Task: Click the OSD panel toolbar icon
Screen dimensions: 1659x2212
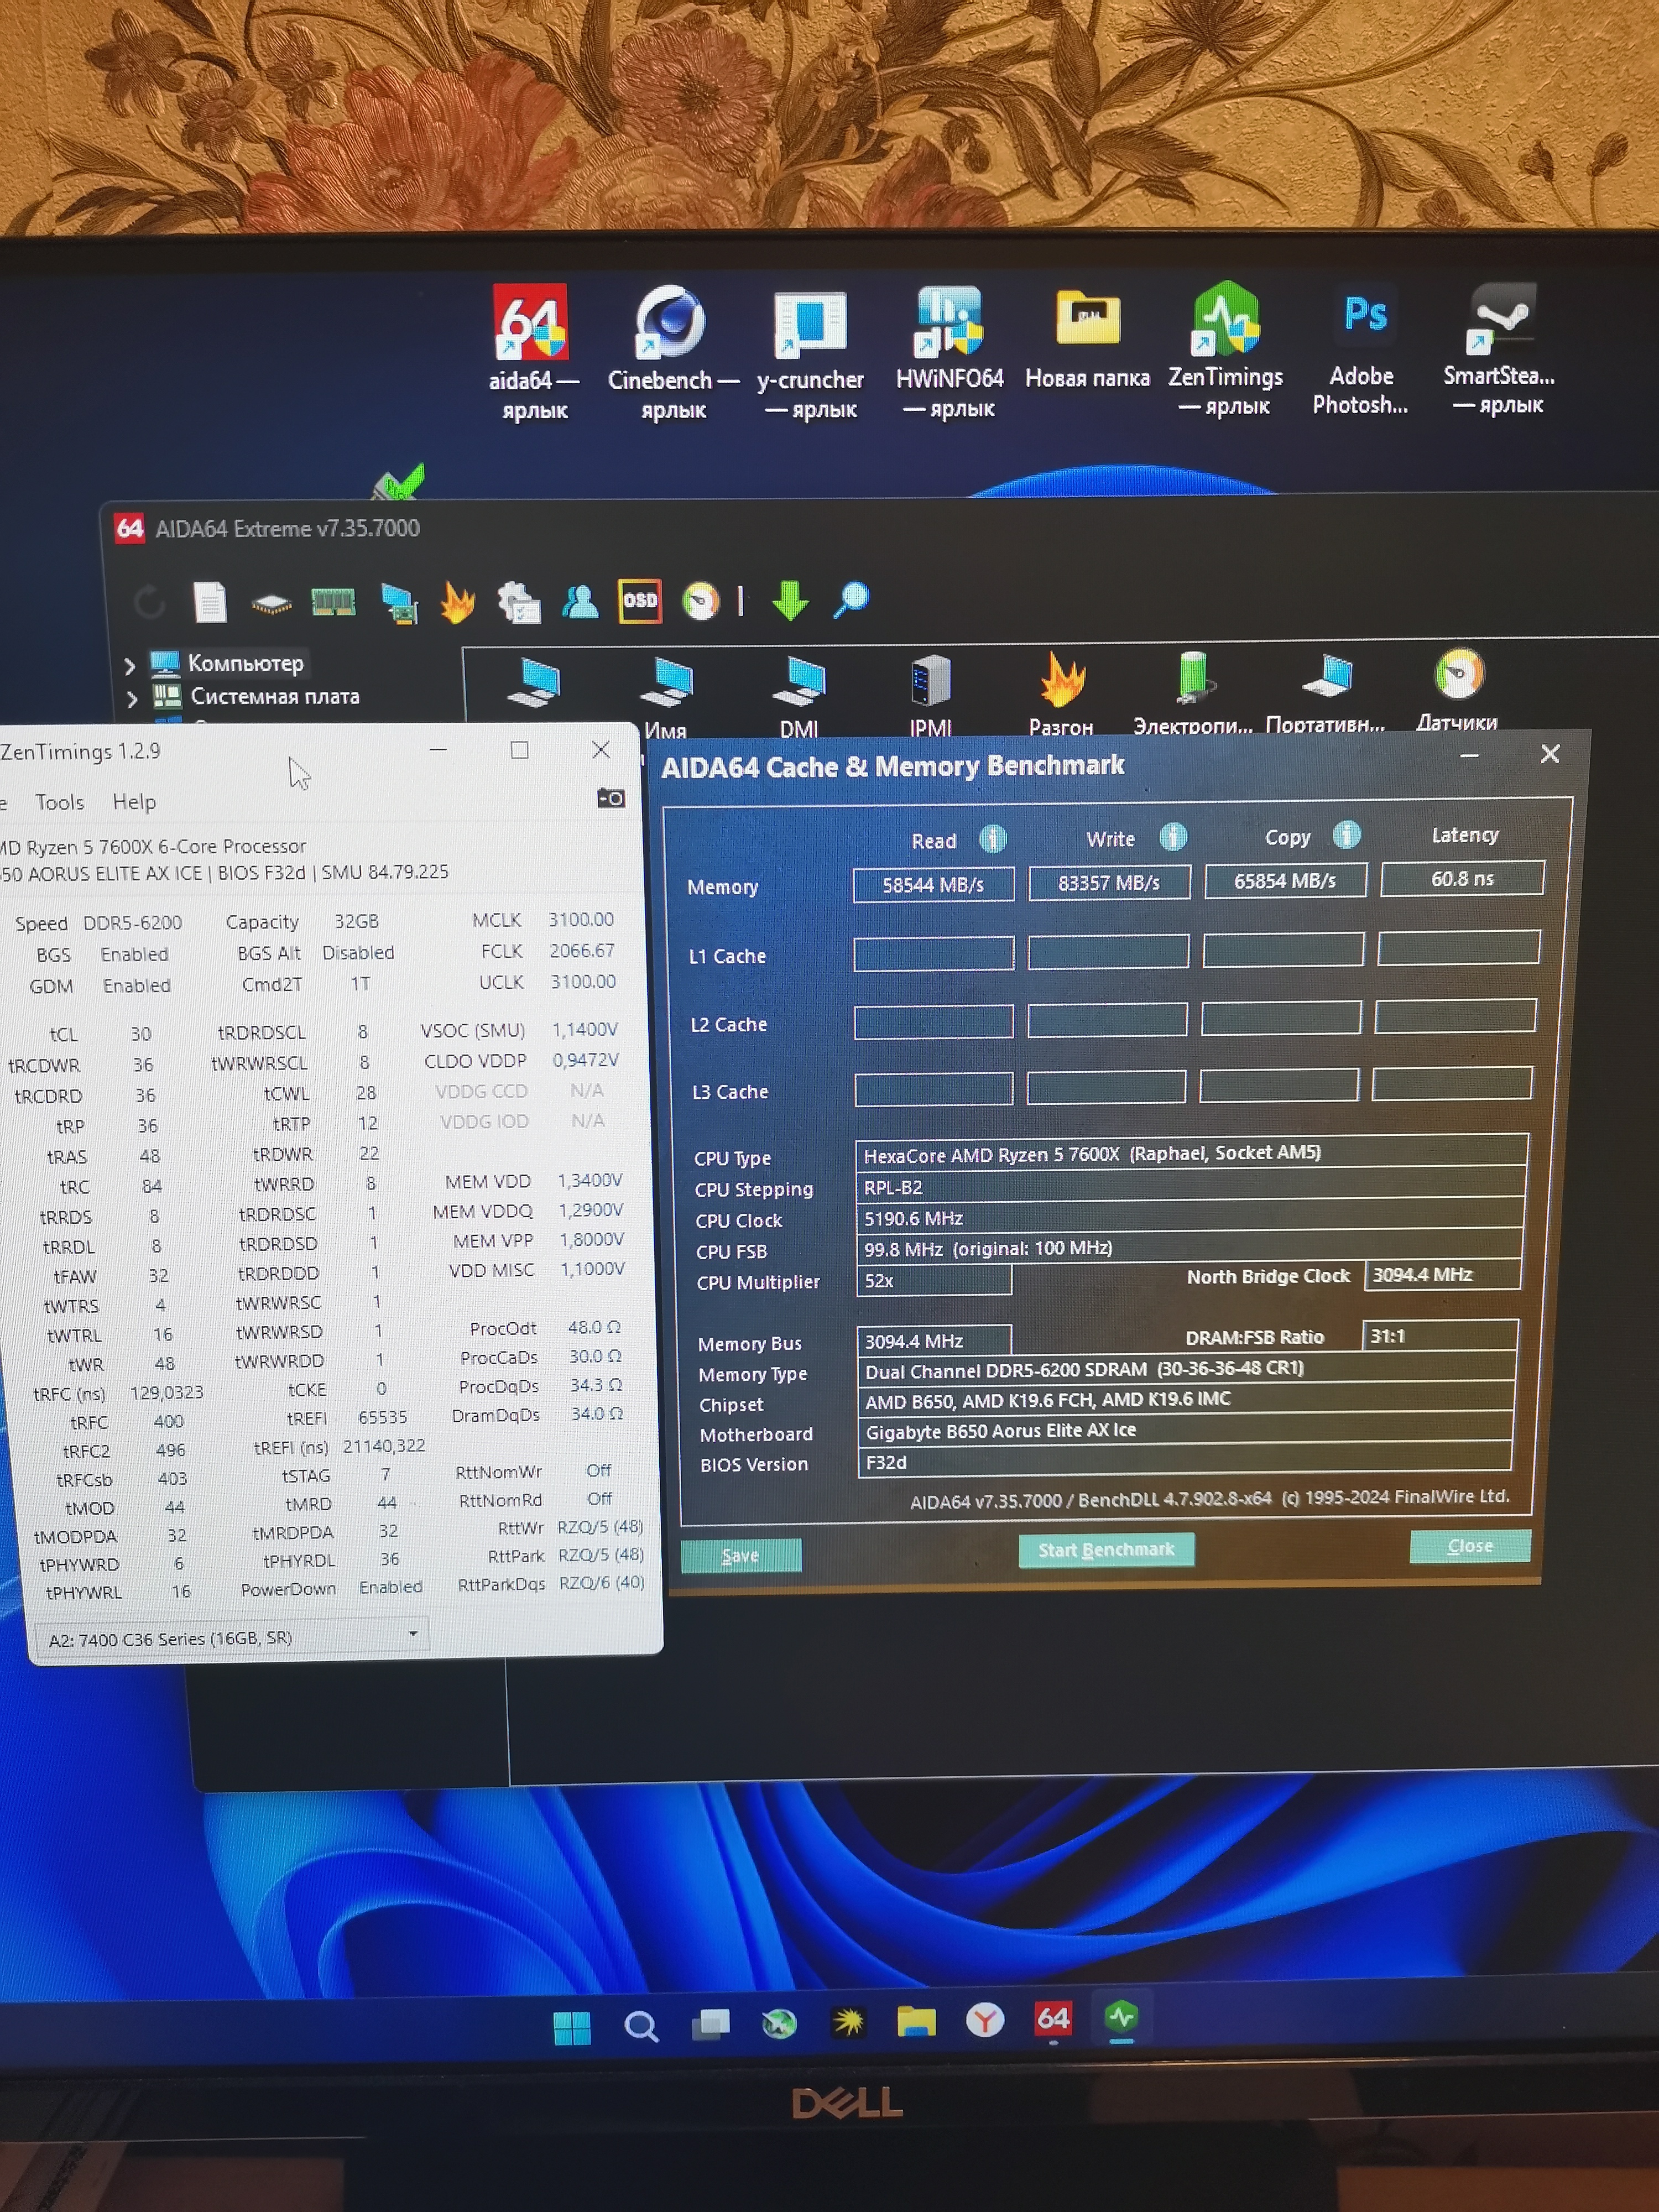Action: tap(640, 601)
